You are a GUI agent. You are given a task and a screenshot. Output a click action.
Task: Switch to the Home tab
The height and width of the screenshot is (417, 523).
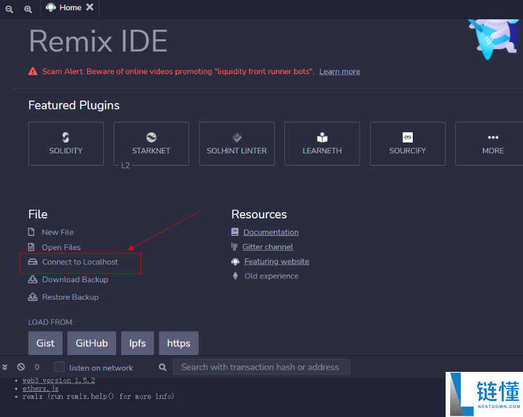tap(70, 8)
